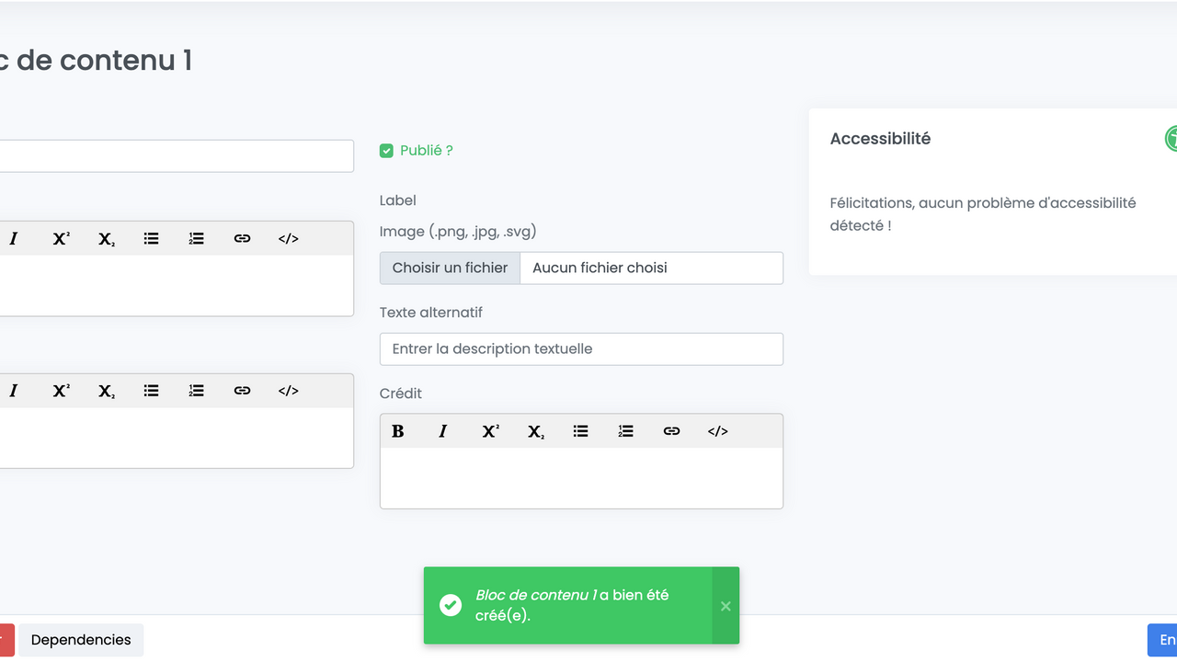Click the blue save button at bottom
This screenshot has width=1177, height=662.
click(1163, 640)
